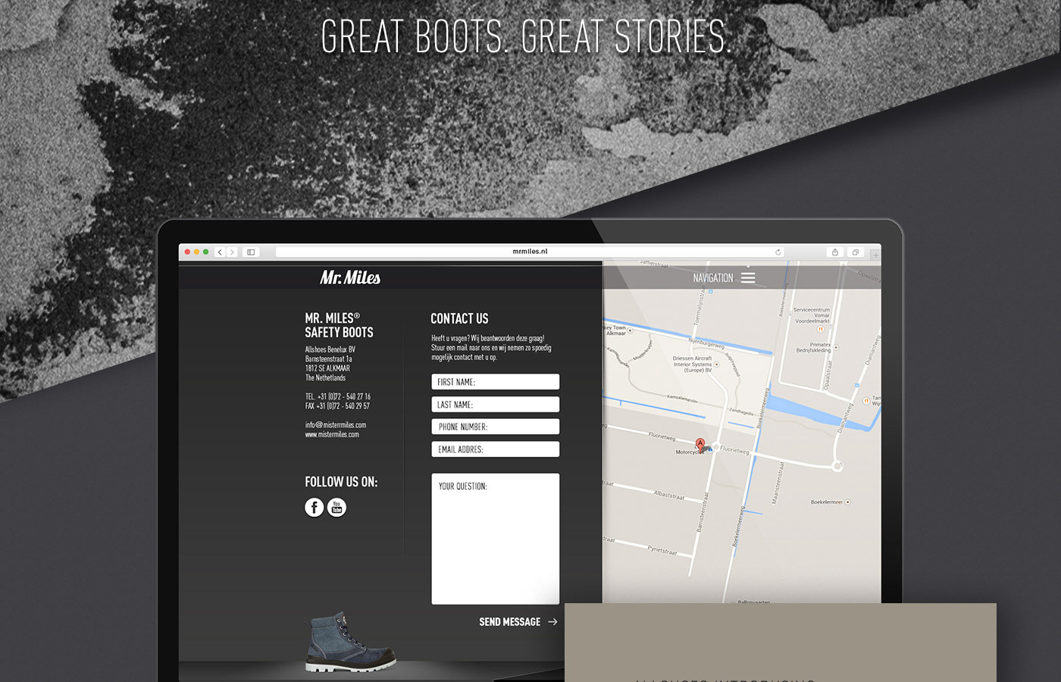Click the blue boot image
Viewport: 1061px width, 682px height.
click(x=349, y=643)
